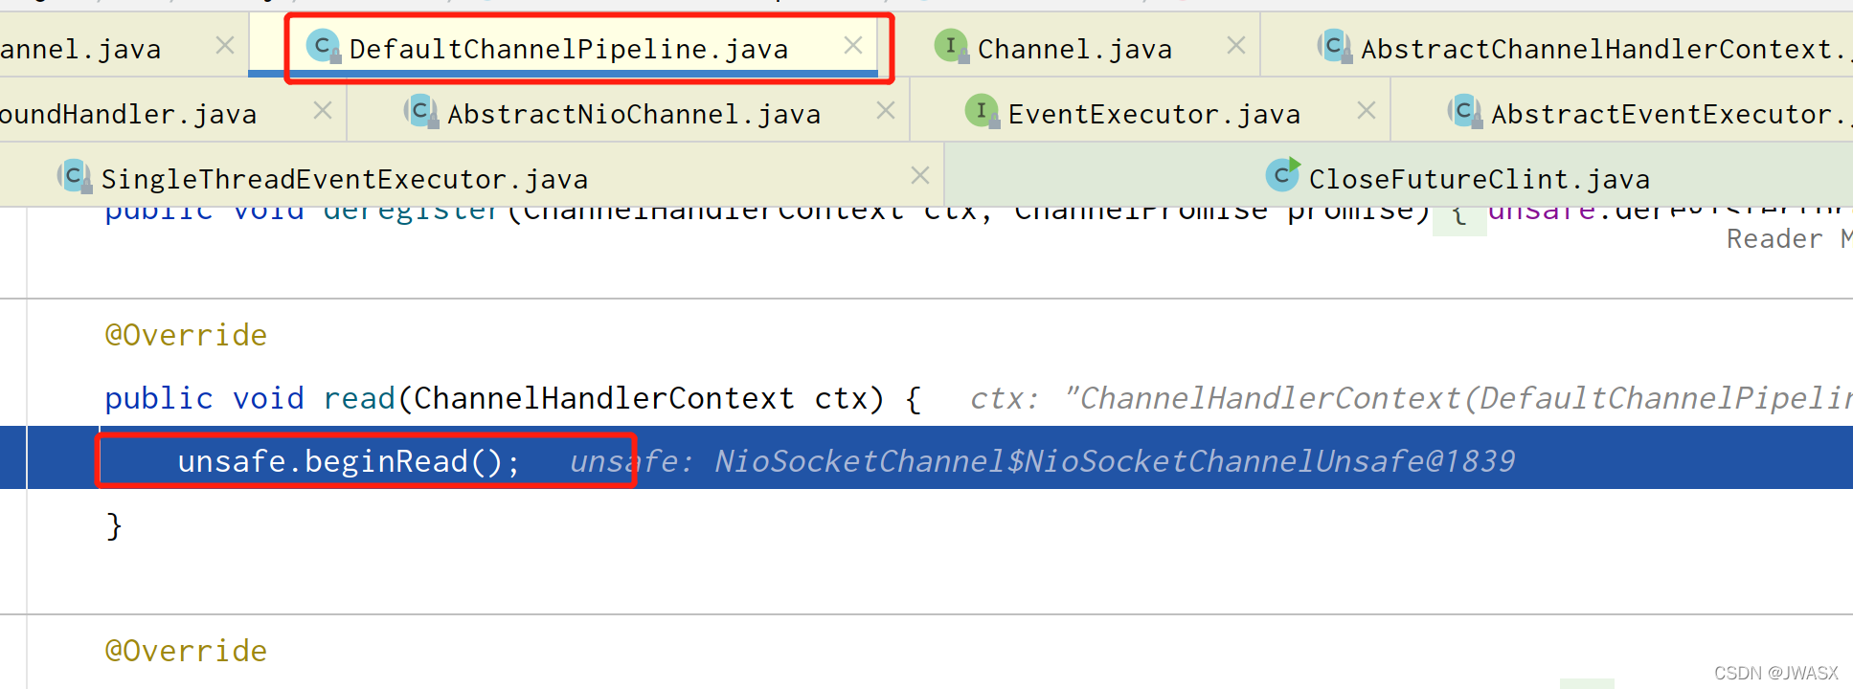Close the DefaultChannelPipeline.java tab
The height and width of the screenshot is (689, 1853).
[853, 46]
